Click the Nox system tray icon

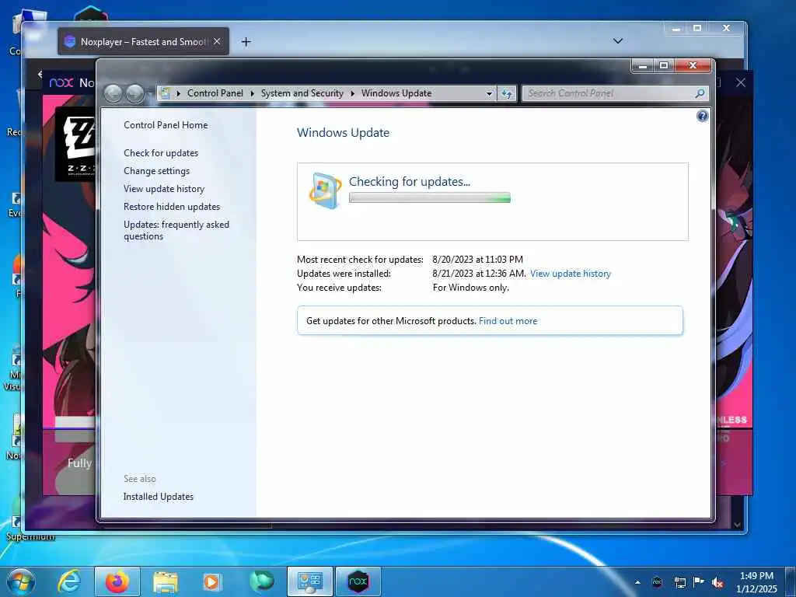pos(657,582)
